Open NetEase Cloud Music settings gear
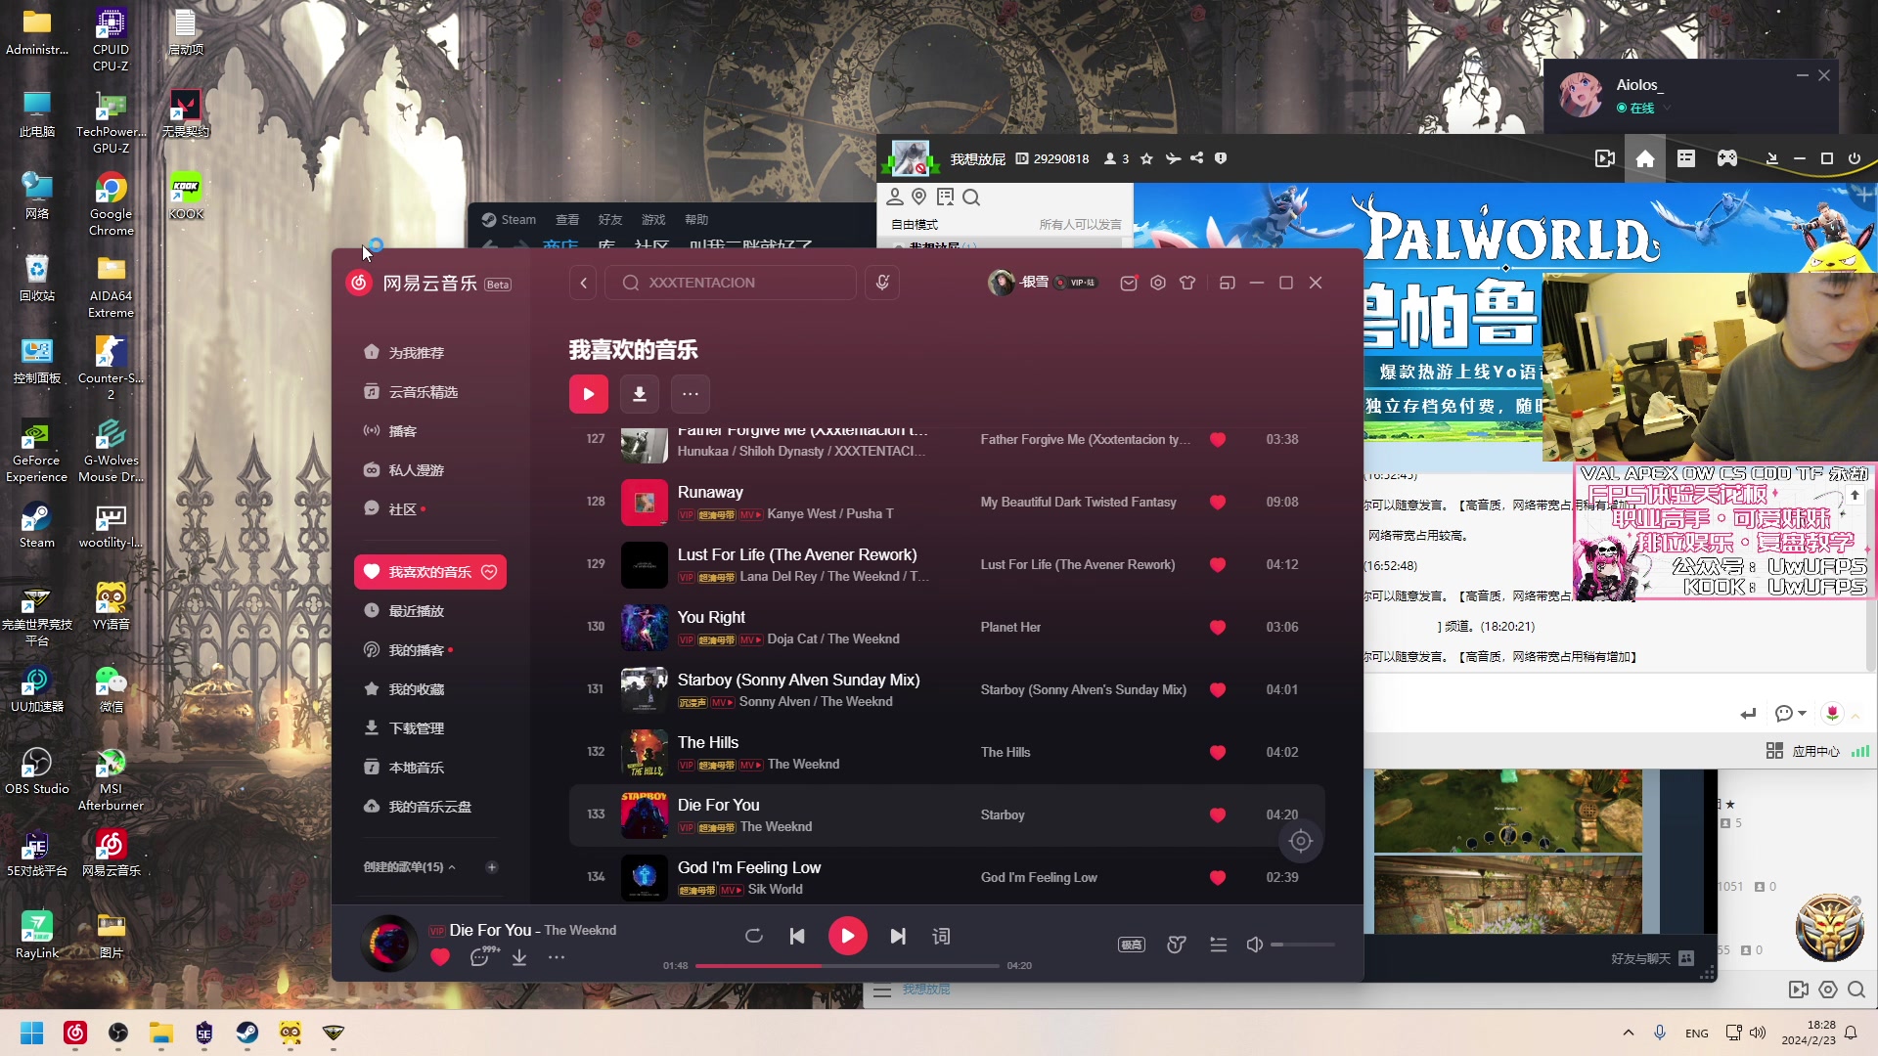The image size is (1878, 1056). coord(1158,284)
